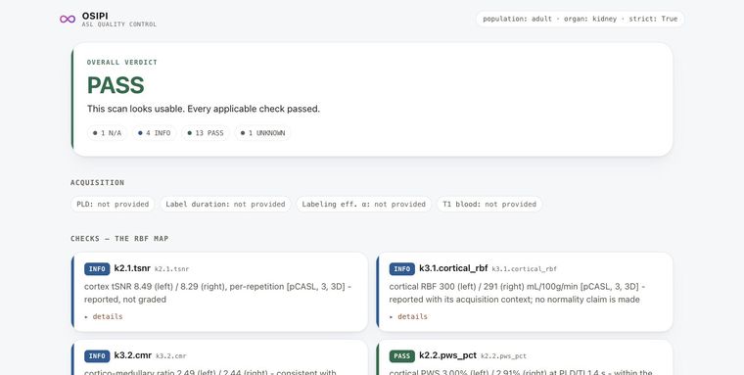Image resolution: width=744 pixels, height=375 pixels.
Task: Click the INFO badge on k3.2.cmr card
Action: point(97,356)
